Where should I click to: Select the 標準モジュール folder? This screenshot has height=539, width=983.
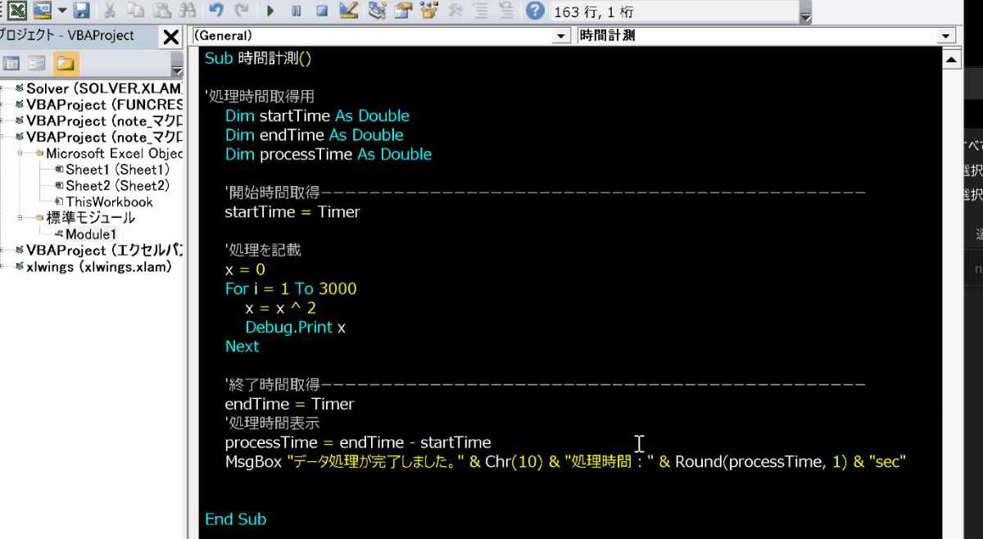pyautogui.click(x=90, y=218)
